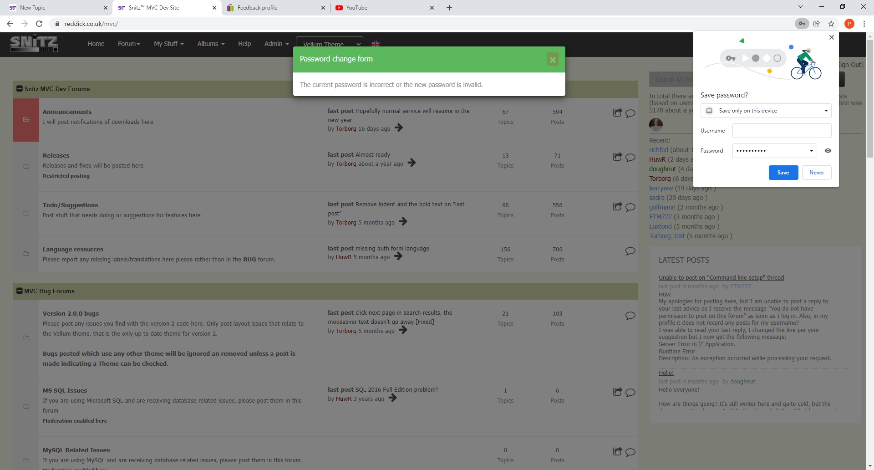Toggle password visibility eye icon
This screenshot has height=470, width=874.
828,151
